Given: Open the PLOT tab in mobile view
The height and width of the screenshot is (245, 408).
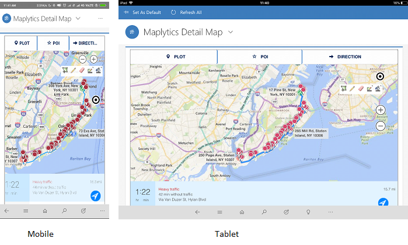Looking at the screenshot, I should (22, 43).
